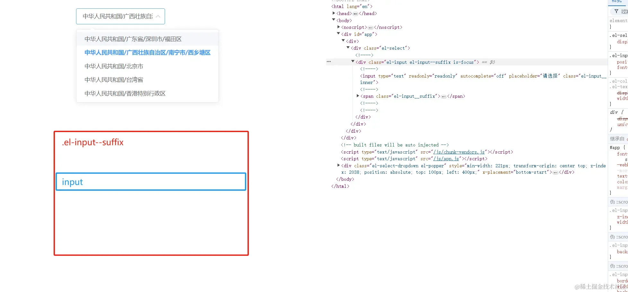Expand the noscript element node
The image size is (628, 292).
[x=339, y=27]
